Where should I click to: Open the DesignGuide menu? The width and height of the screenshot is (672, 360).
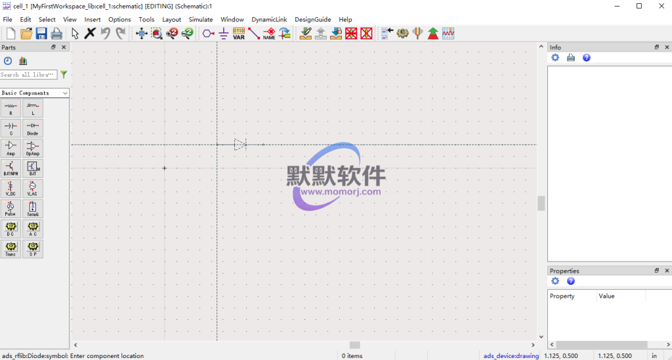point(314,20)
